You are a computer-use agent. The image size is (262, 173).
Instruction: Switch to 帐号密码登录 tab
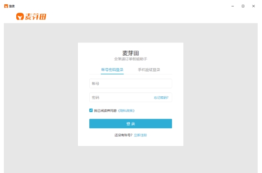pos(112,70)
